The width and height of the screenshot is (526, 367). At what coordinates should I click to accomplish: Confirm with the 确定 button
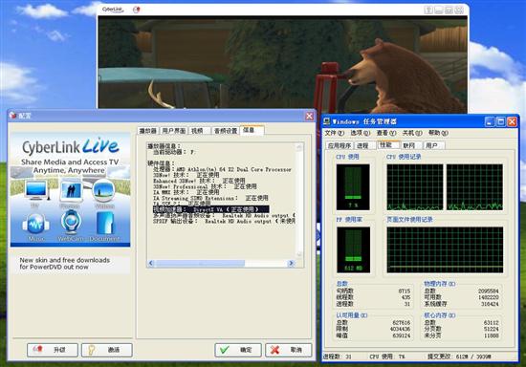238,350
